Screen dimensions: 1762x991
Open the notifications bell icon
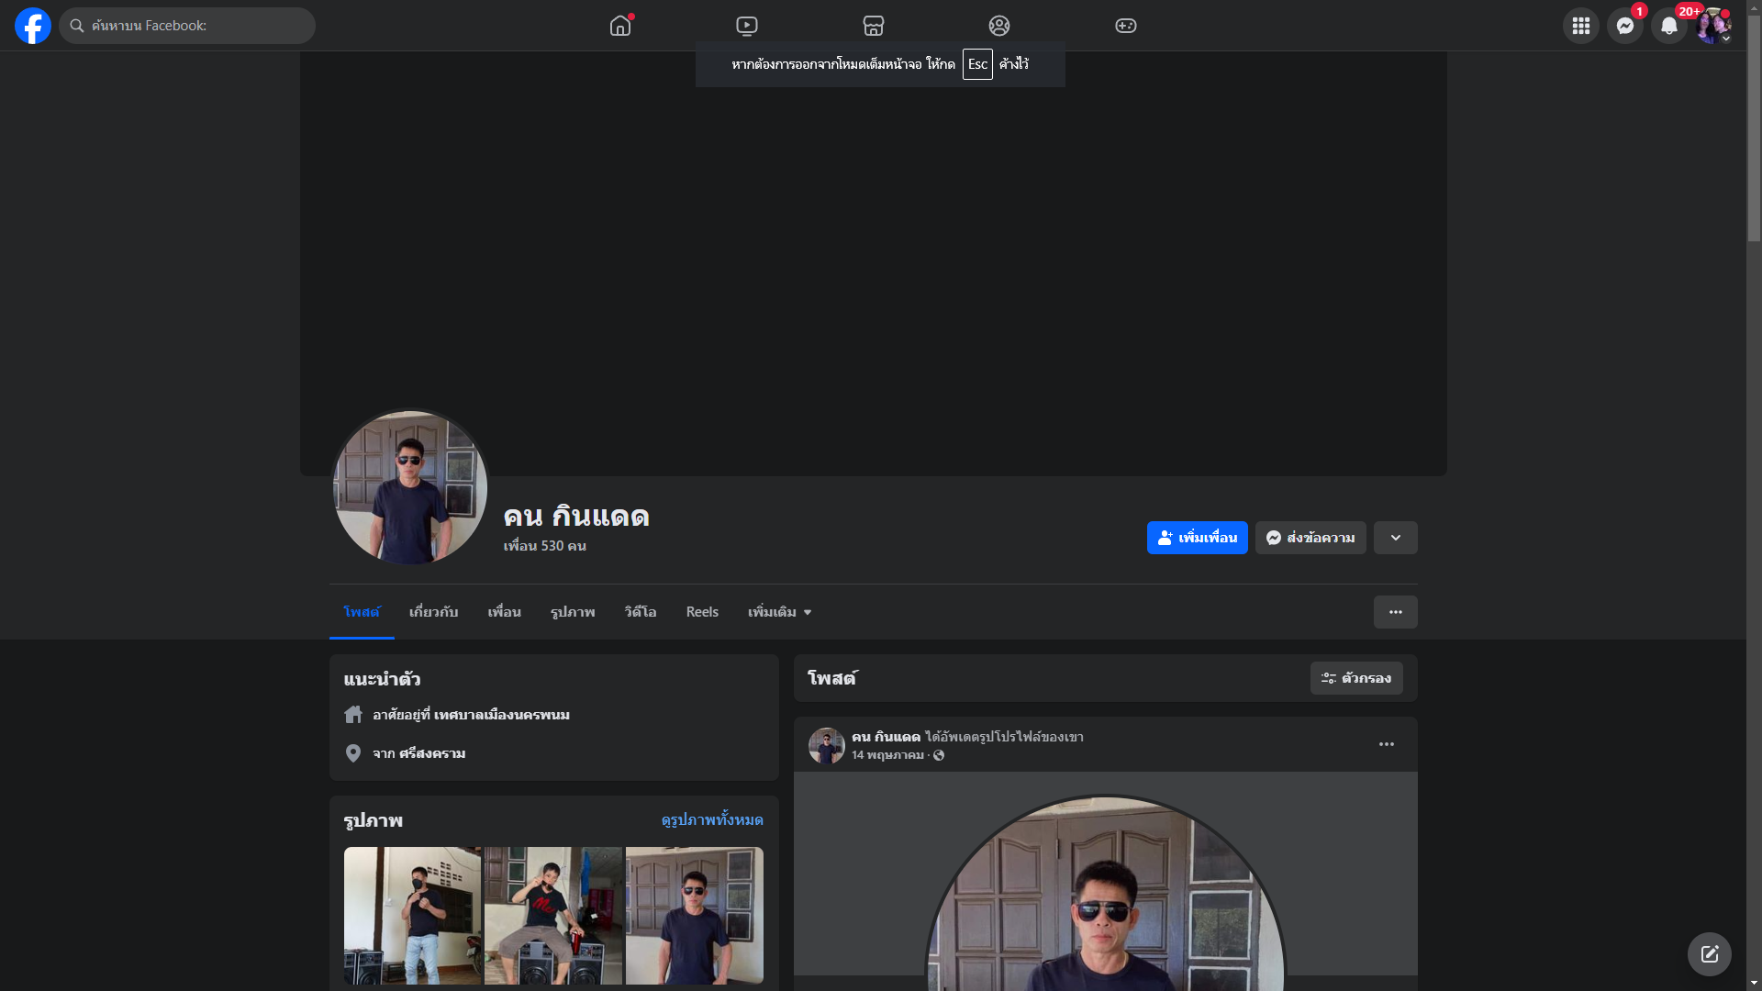point(1668,26)
